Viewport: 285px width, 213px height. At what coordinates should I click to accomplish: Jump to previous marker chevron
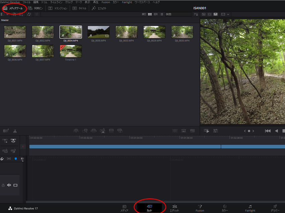pos(245,131)
